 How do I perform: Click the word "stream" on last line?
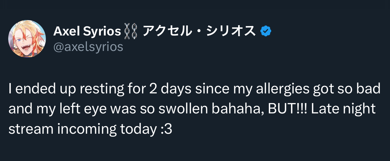pos(27,129)
